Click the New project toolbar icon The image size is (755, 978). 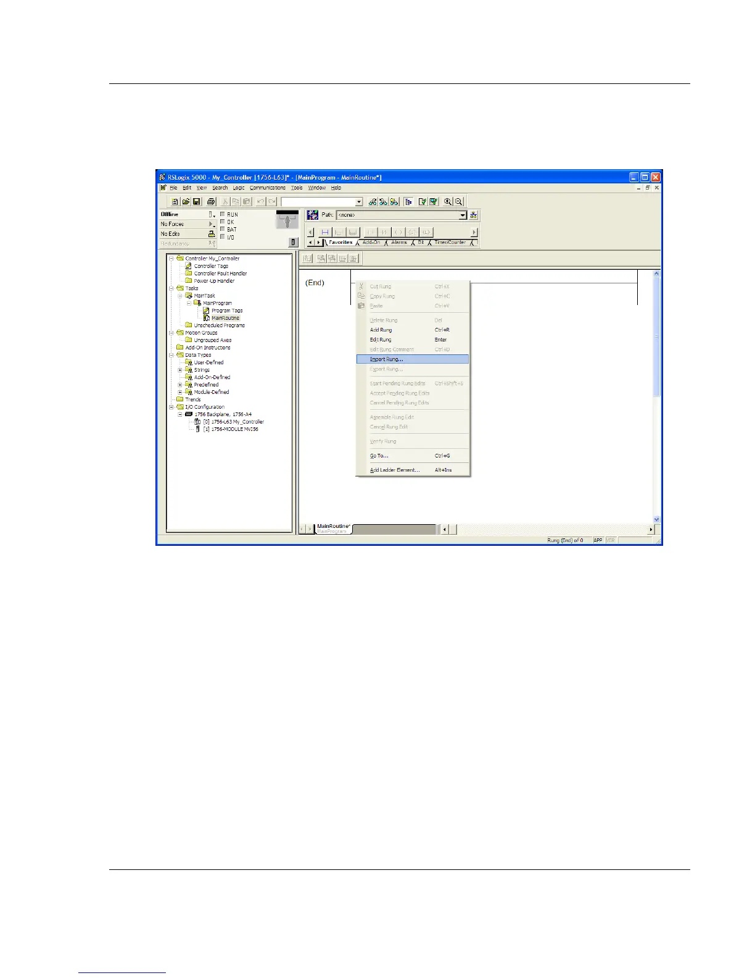click(x=175, y=202)
